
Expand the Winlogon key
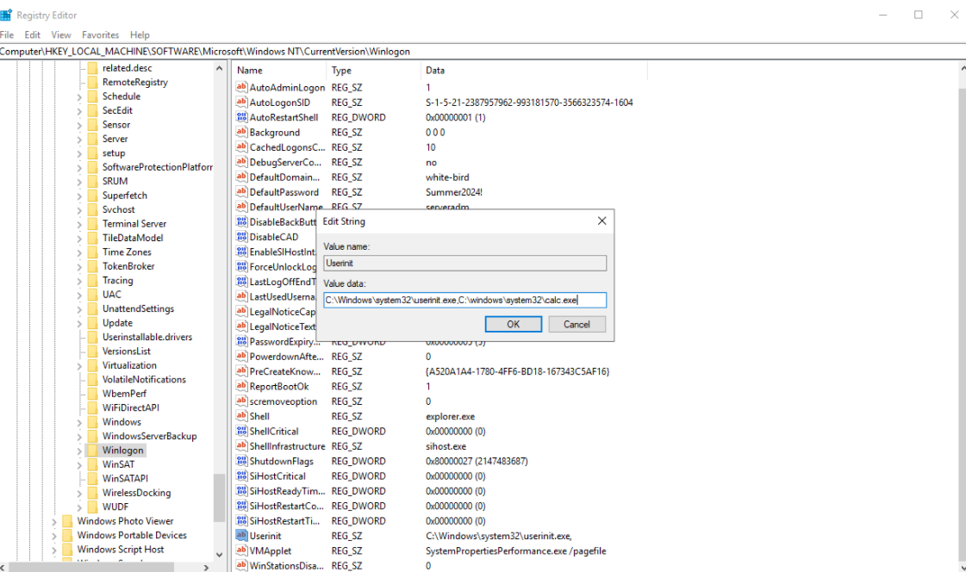tap(79, 451)
